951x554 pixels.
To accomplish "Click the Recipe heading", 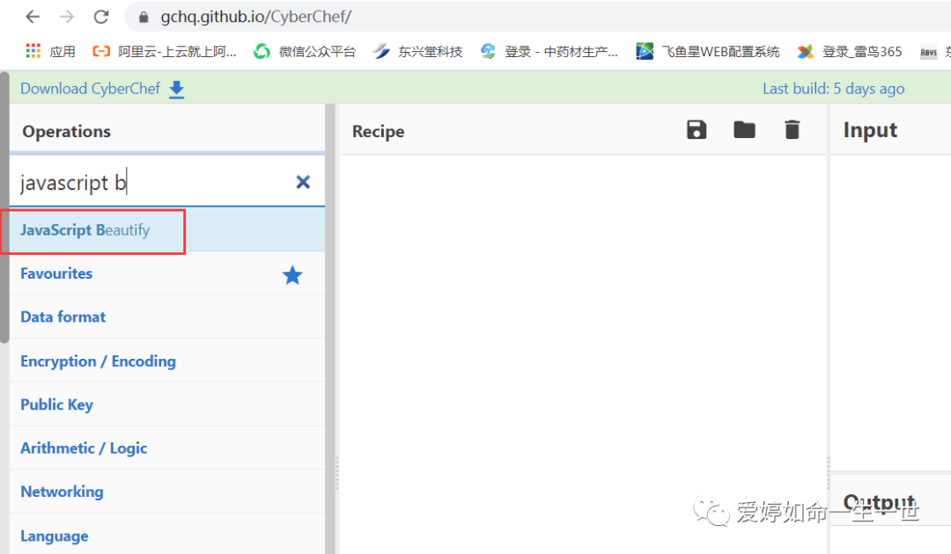I will (378, 131).
